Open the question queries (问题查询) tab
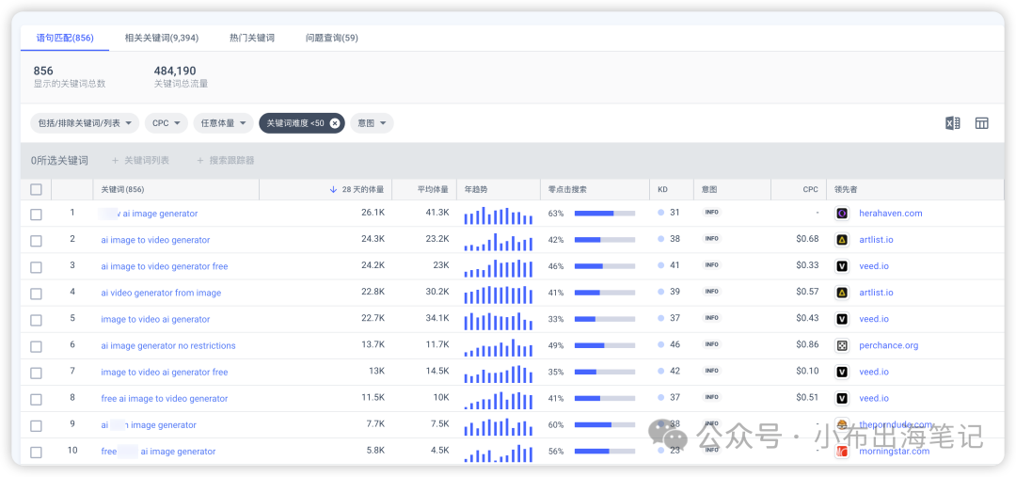 pos(331,38)
